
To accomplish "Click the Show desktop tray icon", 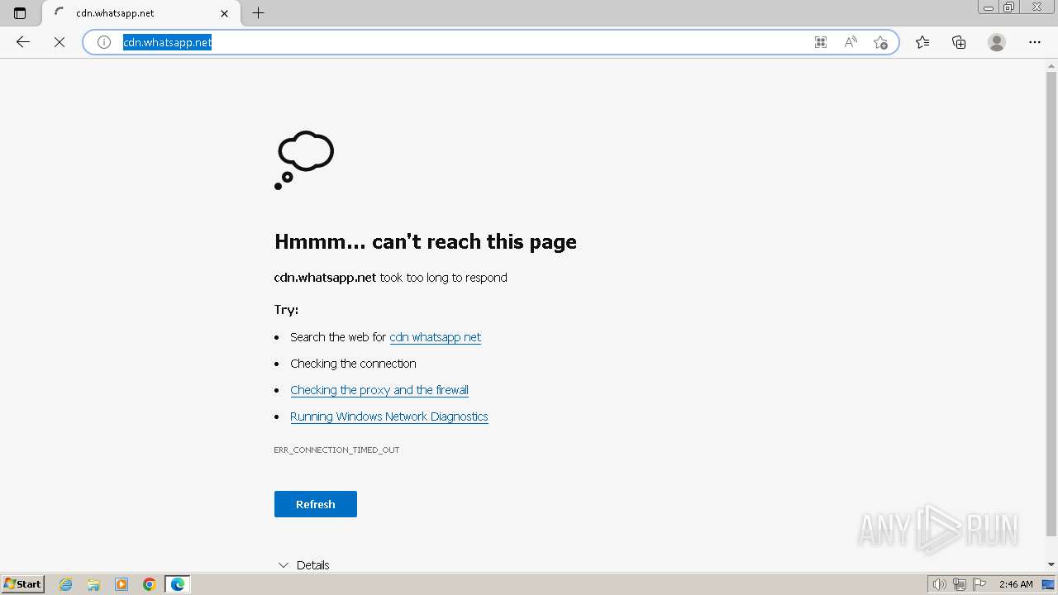I will [x=1048, y=584].
